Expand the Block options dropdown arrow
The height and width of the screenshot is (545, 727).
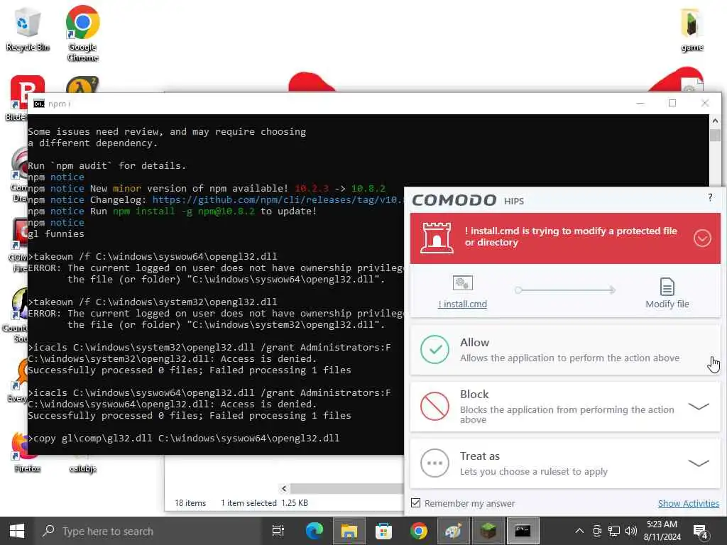coord(699,407)
